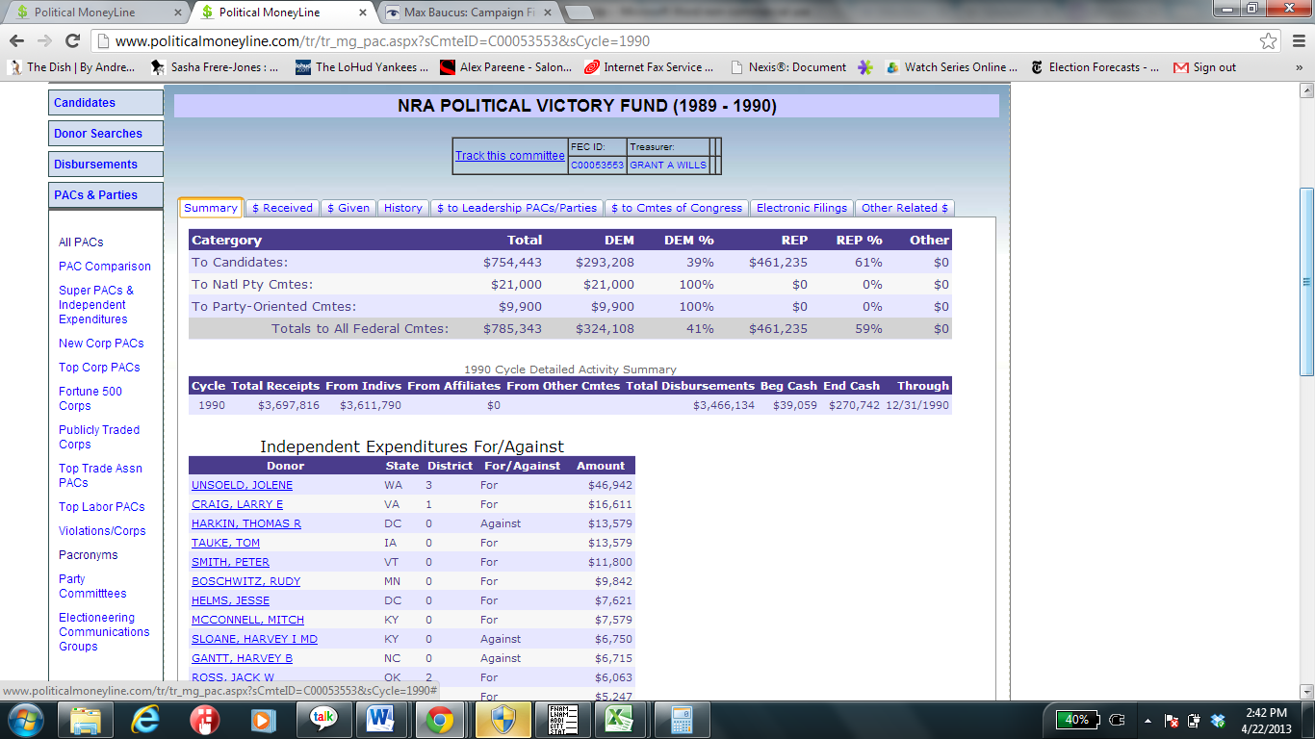Open Publicly Traded Corps link
Screen dimensions: 1315x739
(x=99, y=437)
